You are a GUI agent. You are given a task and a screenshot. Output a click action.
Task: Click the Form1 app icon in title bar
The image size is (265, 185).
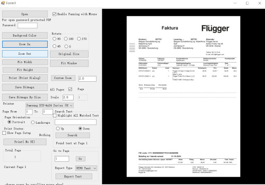[x=3, y=3]
